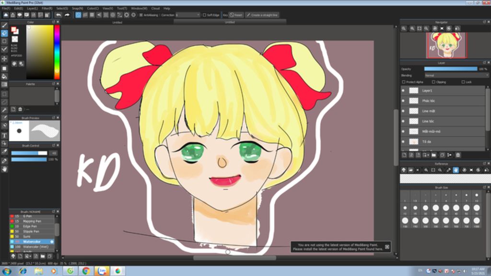Screen dimensions: 491x276
Task: Select the Magic Wand tool
Action: tap(4, 110)
